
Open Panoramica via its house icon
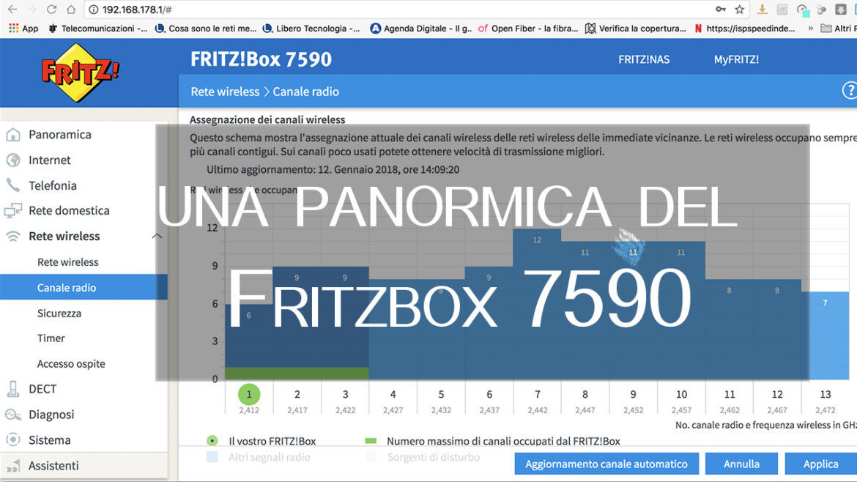(13, 135)
